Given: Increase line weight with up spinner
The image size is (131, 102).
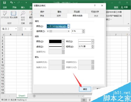Looking at the screenshot, I should 92,46.
